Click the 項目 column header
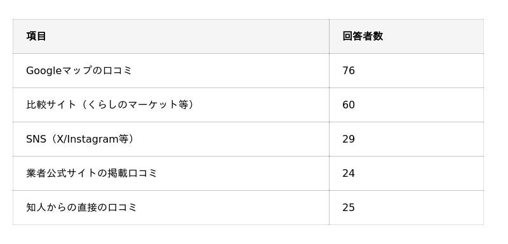The height and width of the screenshot is (244, 508). (x=171, y=36)
